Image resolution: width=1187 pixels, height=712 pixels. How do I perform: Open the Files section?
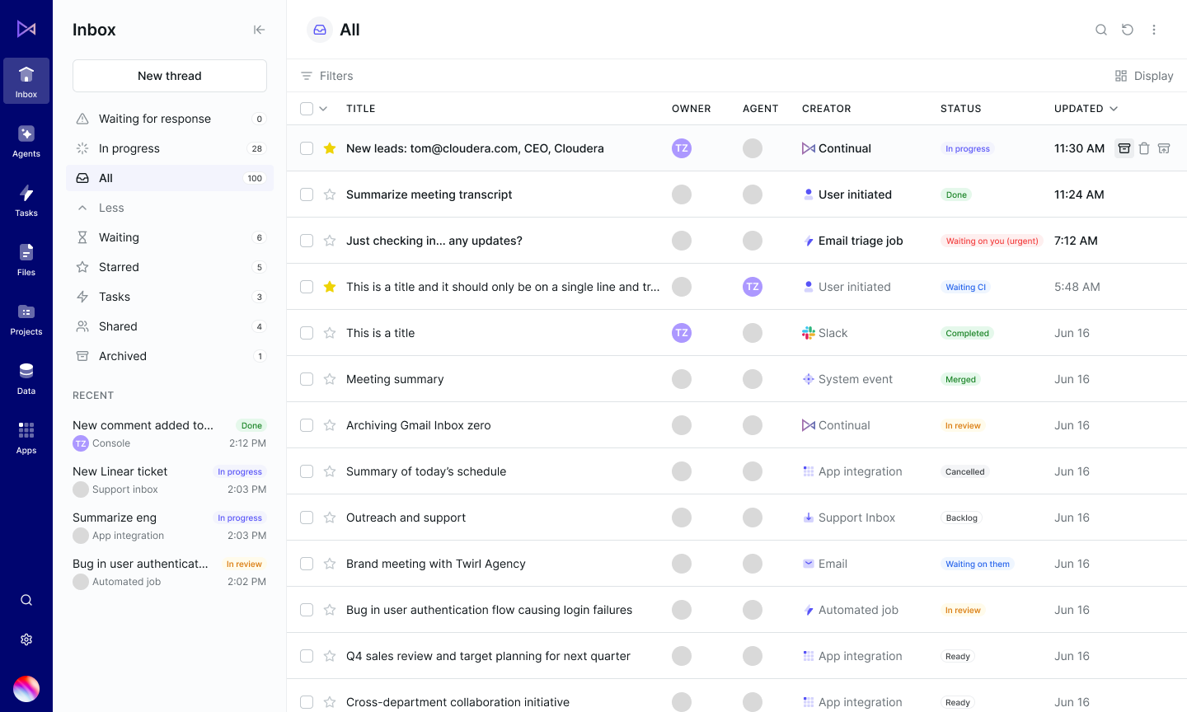tap(26, 259)
